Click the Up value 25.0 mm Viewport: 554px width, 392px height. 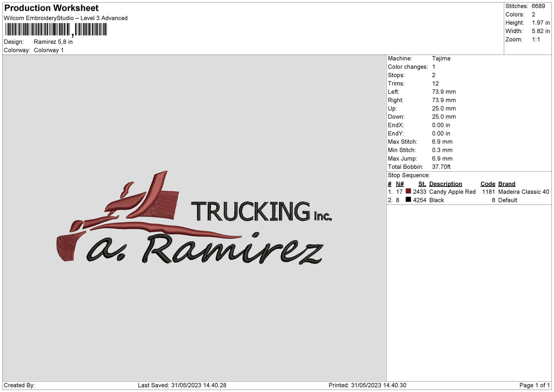click(x=444, y=109)
